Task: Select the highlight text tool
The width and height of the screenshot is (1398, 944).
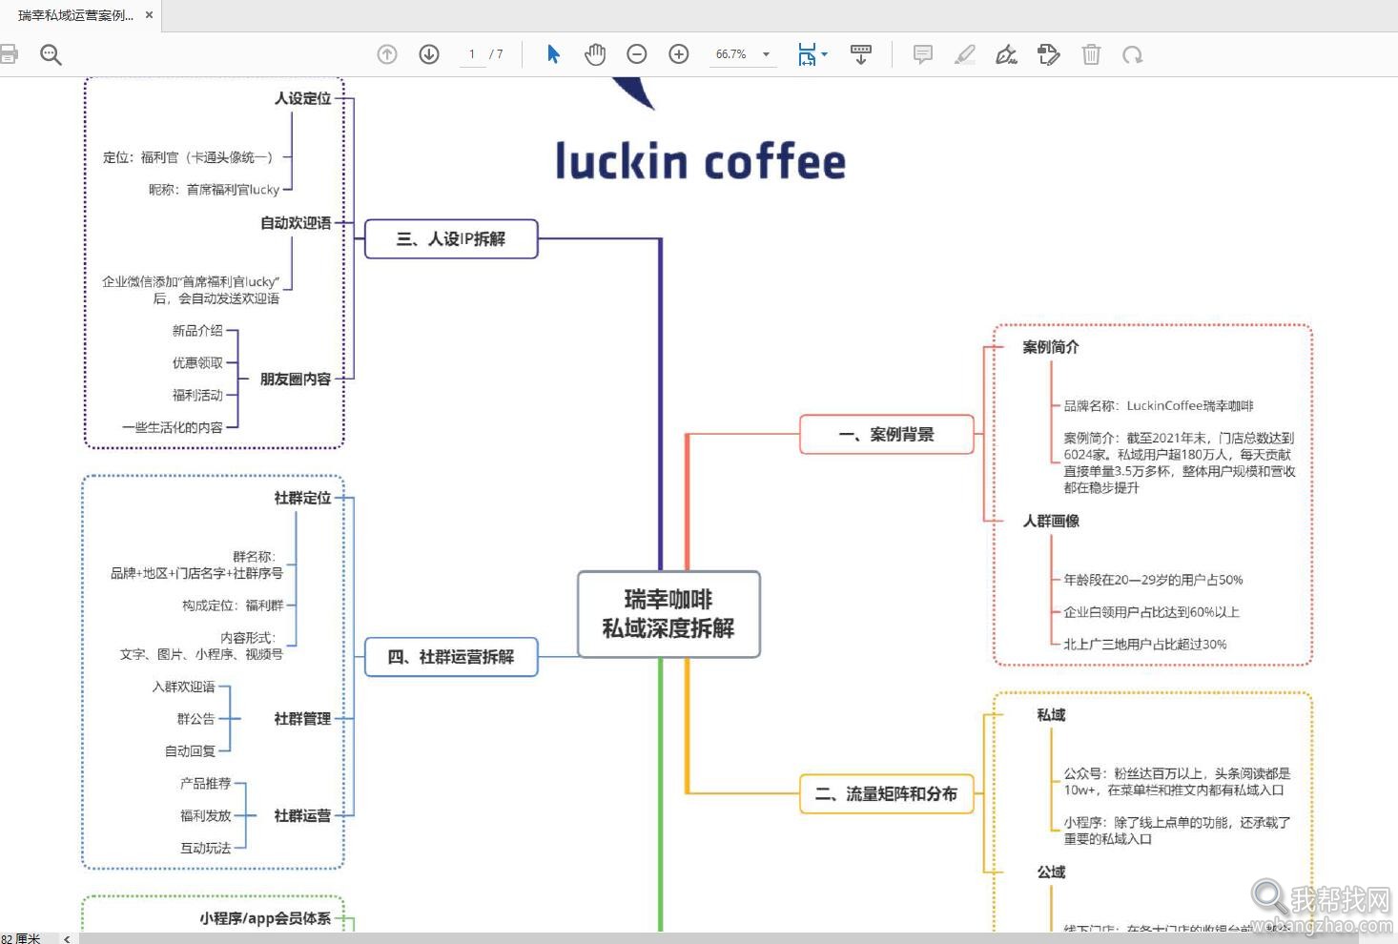Action: point(965,54)
